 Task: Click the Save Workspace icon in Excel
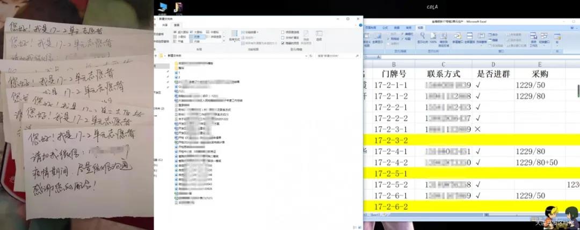533,37
